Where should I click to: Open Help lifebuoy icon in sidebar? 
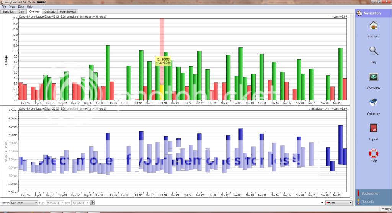(x=373, y=154)
